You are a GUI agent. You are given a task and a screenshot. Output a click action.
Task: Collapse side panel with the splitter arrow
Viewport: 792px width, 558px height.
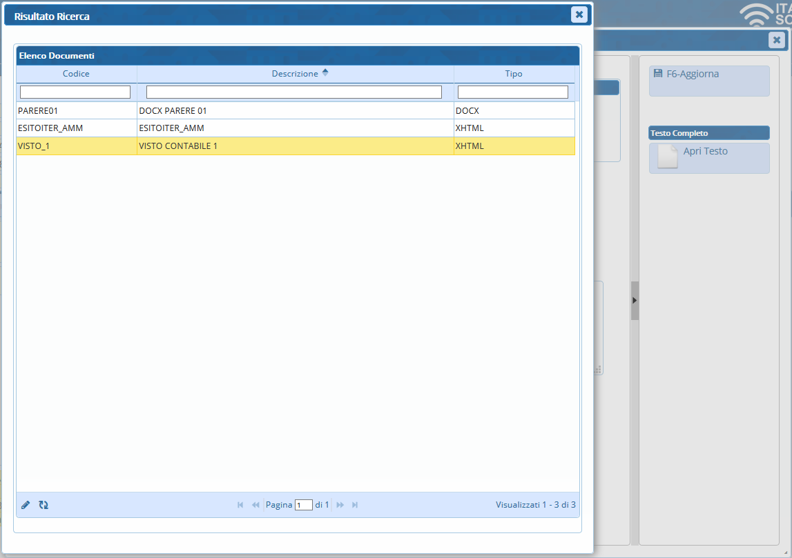pyautogui.click(x=635, y=301)
